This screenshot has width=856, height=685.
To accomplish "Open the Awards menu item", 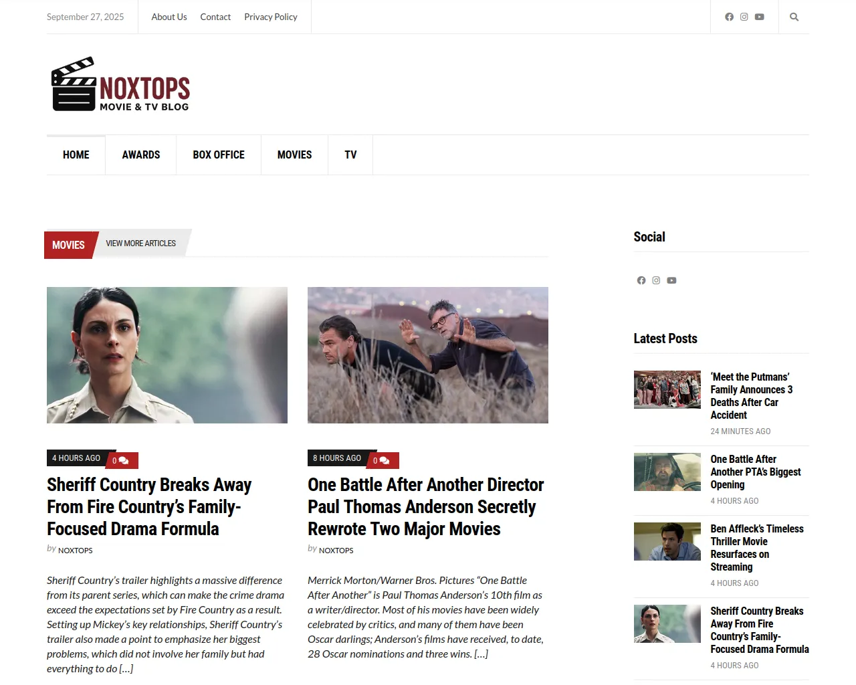I will (141, 155).
